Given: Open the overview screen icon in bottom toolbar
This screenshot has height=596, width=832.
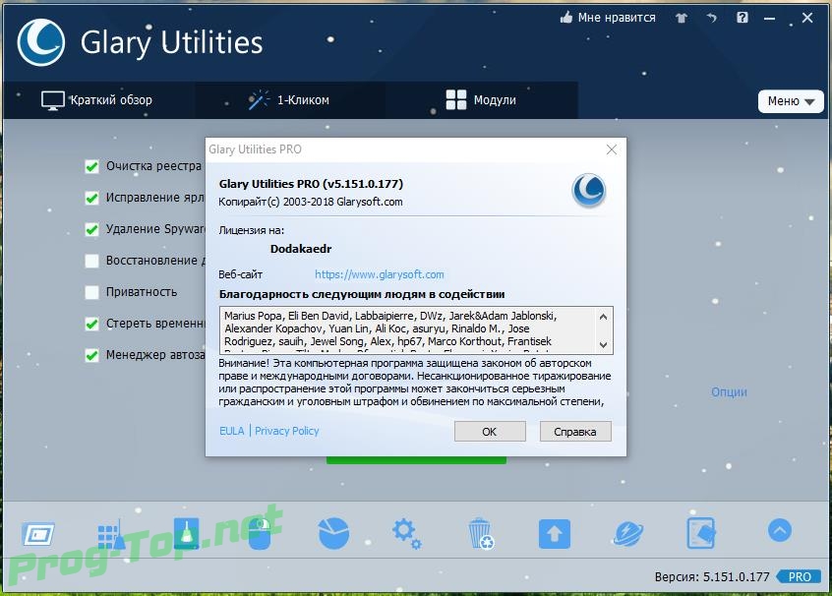Looking at the screenshot, I should tap(38, 534).
